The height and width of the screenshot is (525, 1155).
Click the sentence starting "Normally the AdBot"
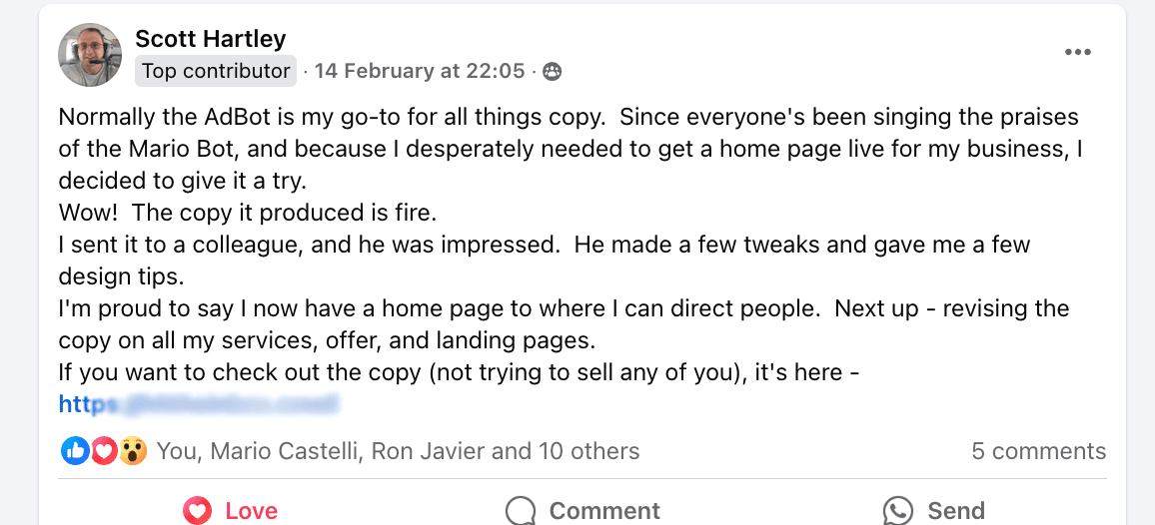(332, 117)
